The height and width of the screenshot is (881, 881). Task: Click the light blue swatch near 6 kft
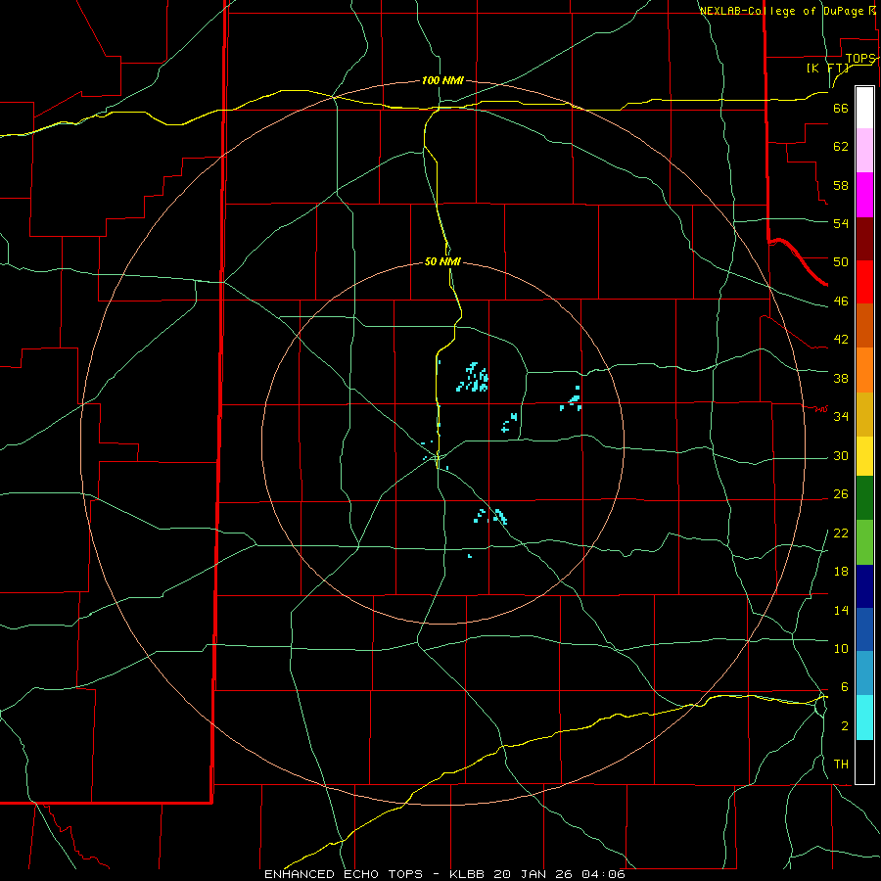coord(864,672)
